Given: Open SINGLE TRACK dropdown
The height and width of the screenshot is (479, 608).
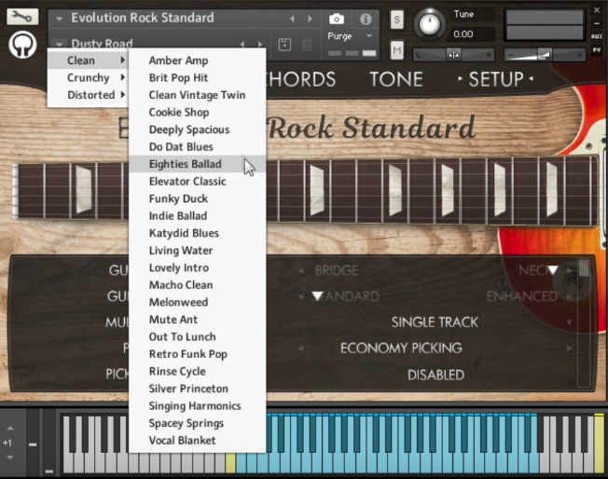Looking at the screenshot, I should (435, 322).
